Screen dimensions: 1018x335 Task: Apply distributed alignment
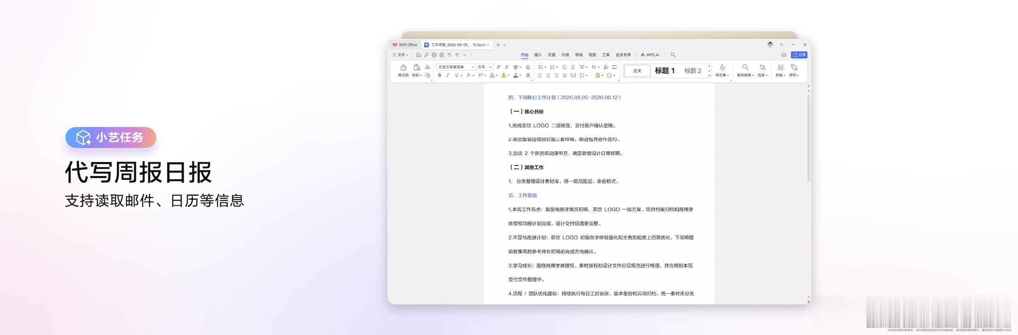(x=573, y=75)
